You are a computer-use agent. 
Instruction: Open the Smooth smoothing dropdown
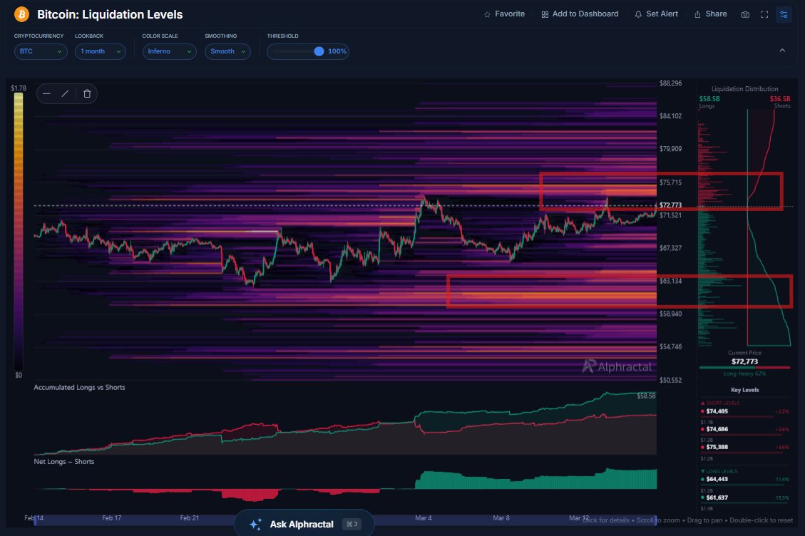click(x=227, y=51)
